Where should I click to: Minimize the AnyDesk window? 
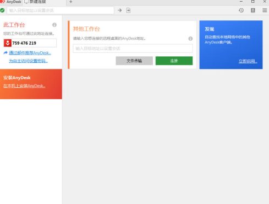click(x=241, y=2)
